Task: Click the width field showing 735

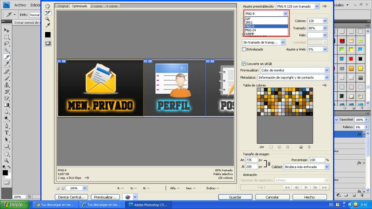Action: tap(251, 160)
